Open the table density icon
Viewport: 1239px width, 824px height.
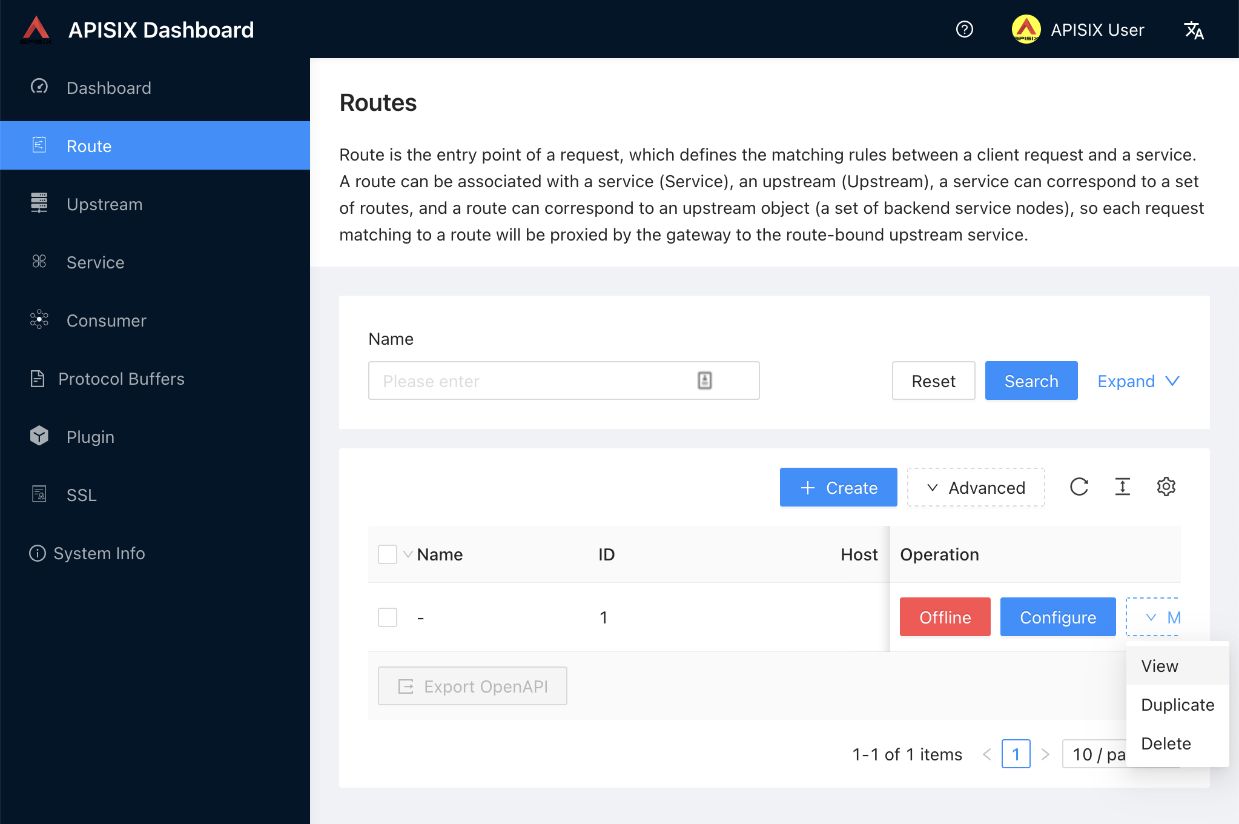pyautogui.click(x=1122, y=487)
